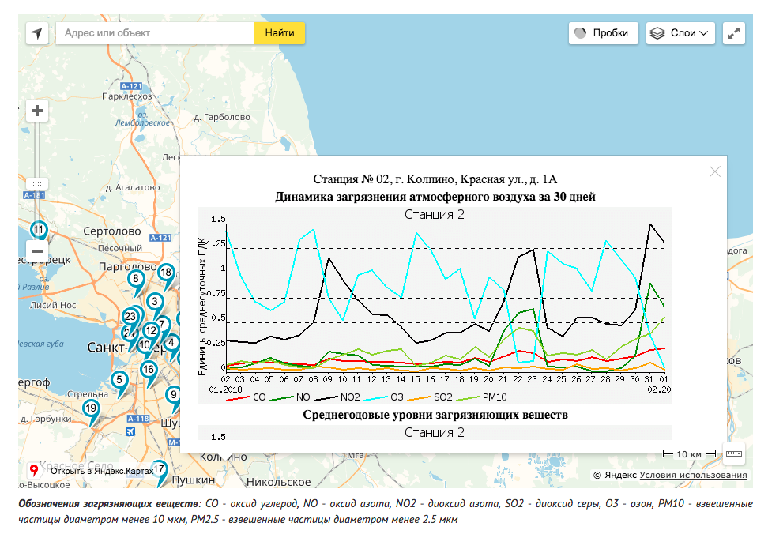Zoom out with the minus button

pyautogui.click(x=37, y=251)
